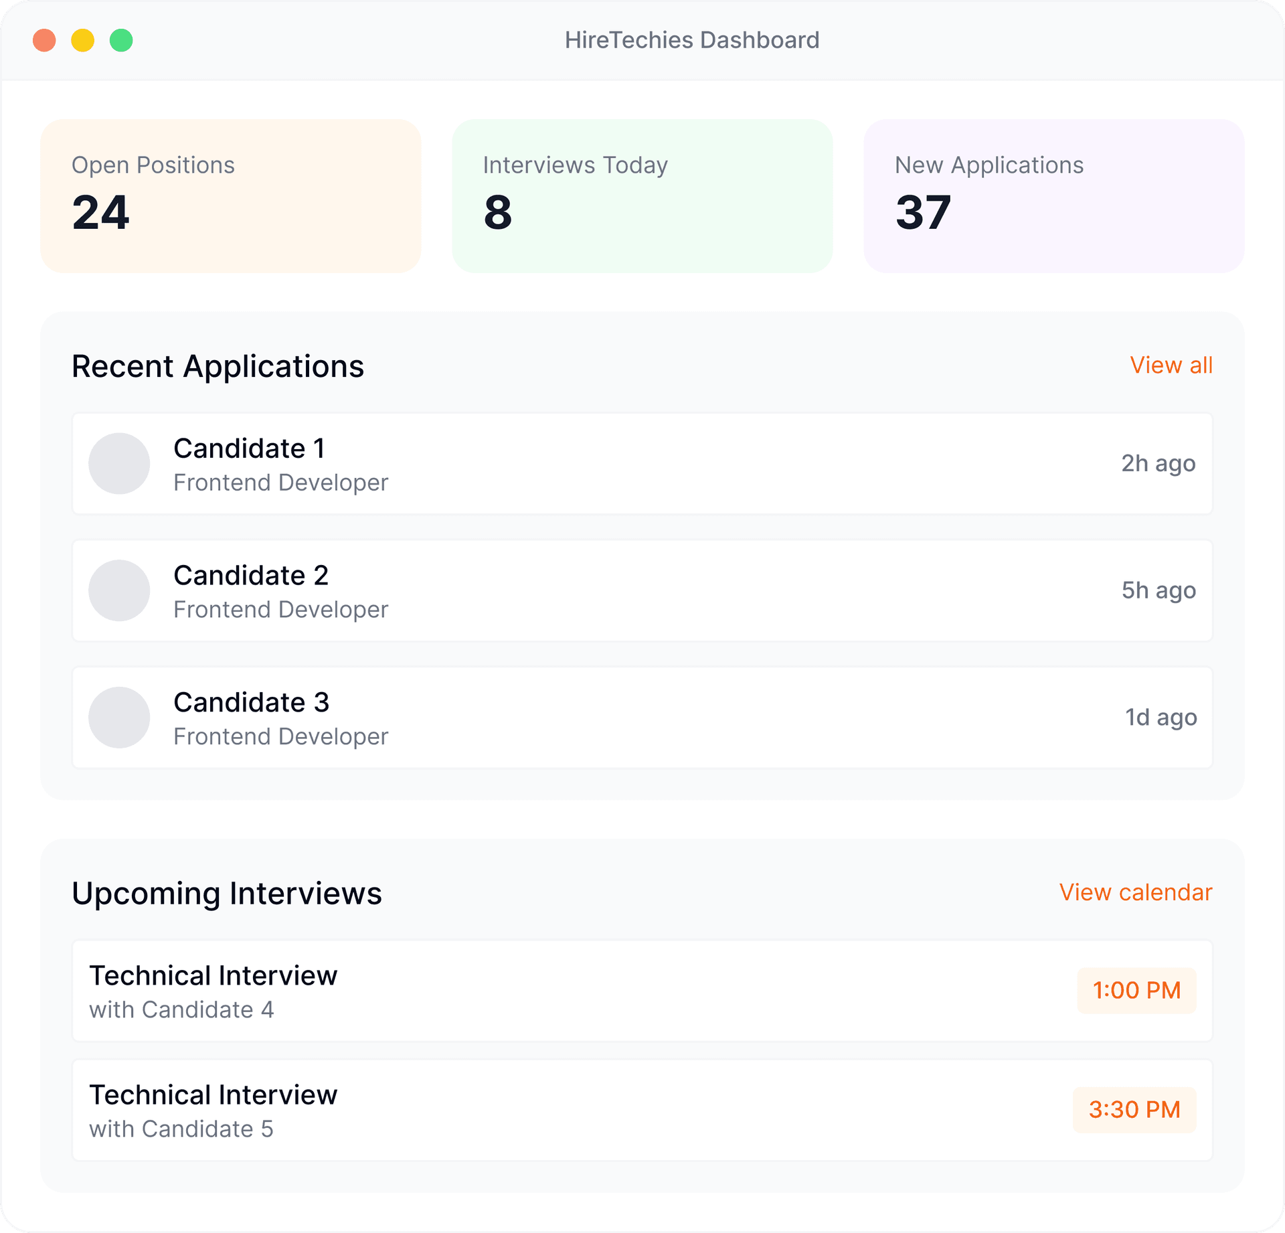Click the 5h ago timestamp
The width and height of the screenshot is (1285, 1233).
(x=1158, y=590)
